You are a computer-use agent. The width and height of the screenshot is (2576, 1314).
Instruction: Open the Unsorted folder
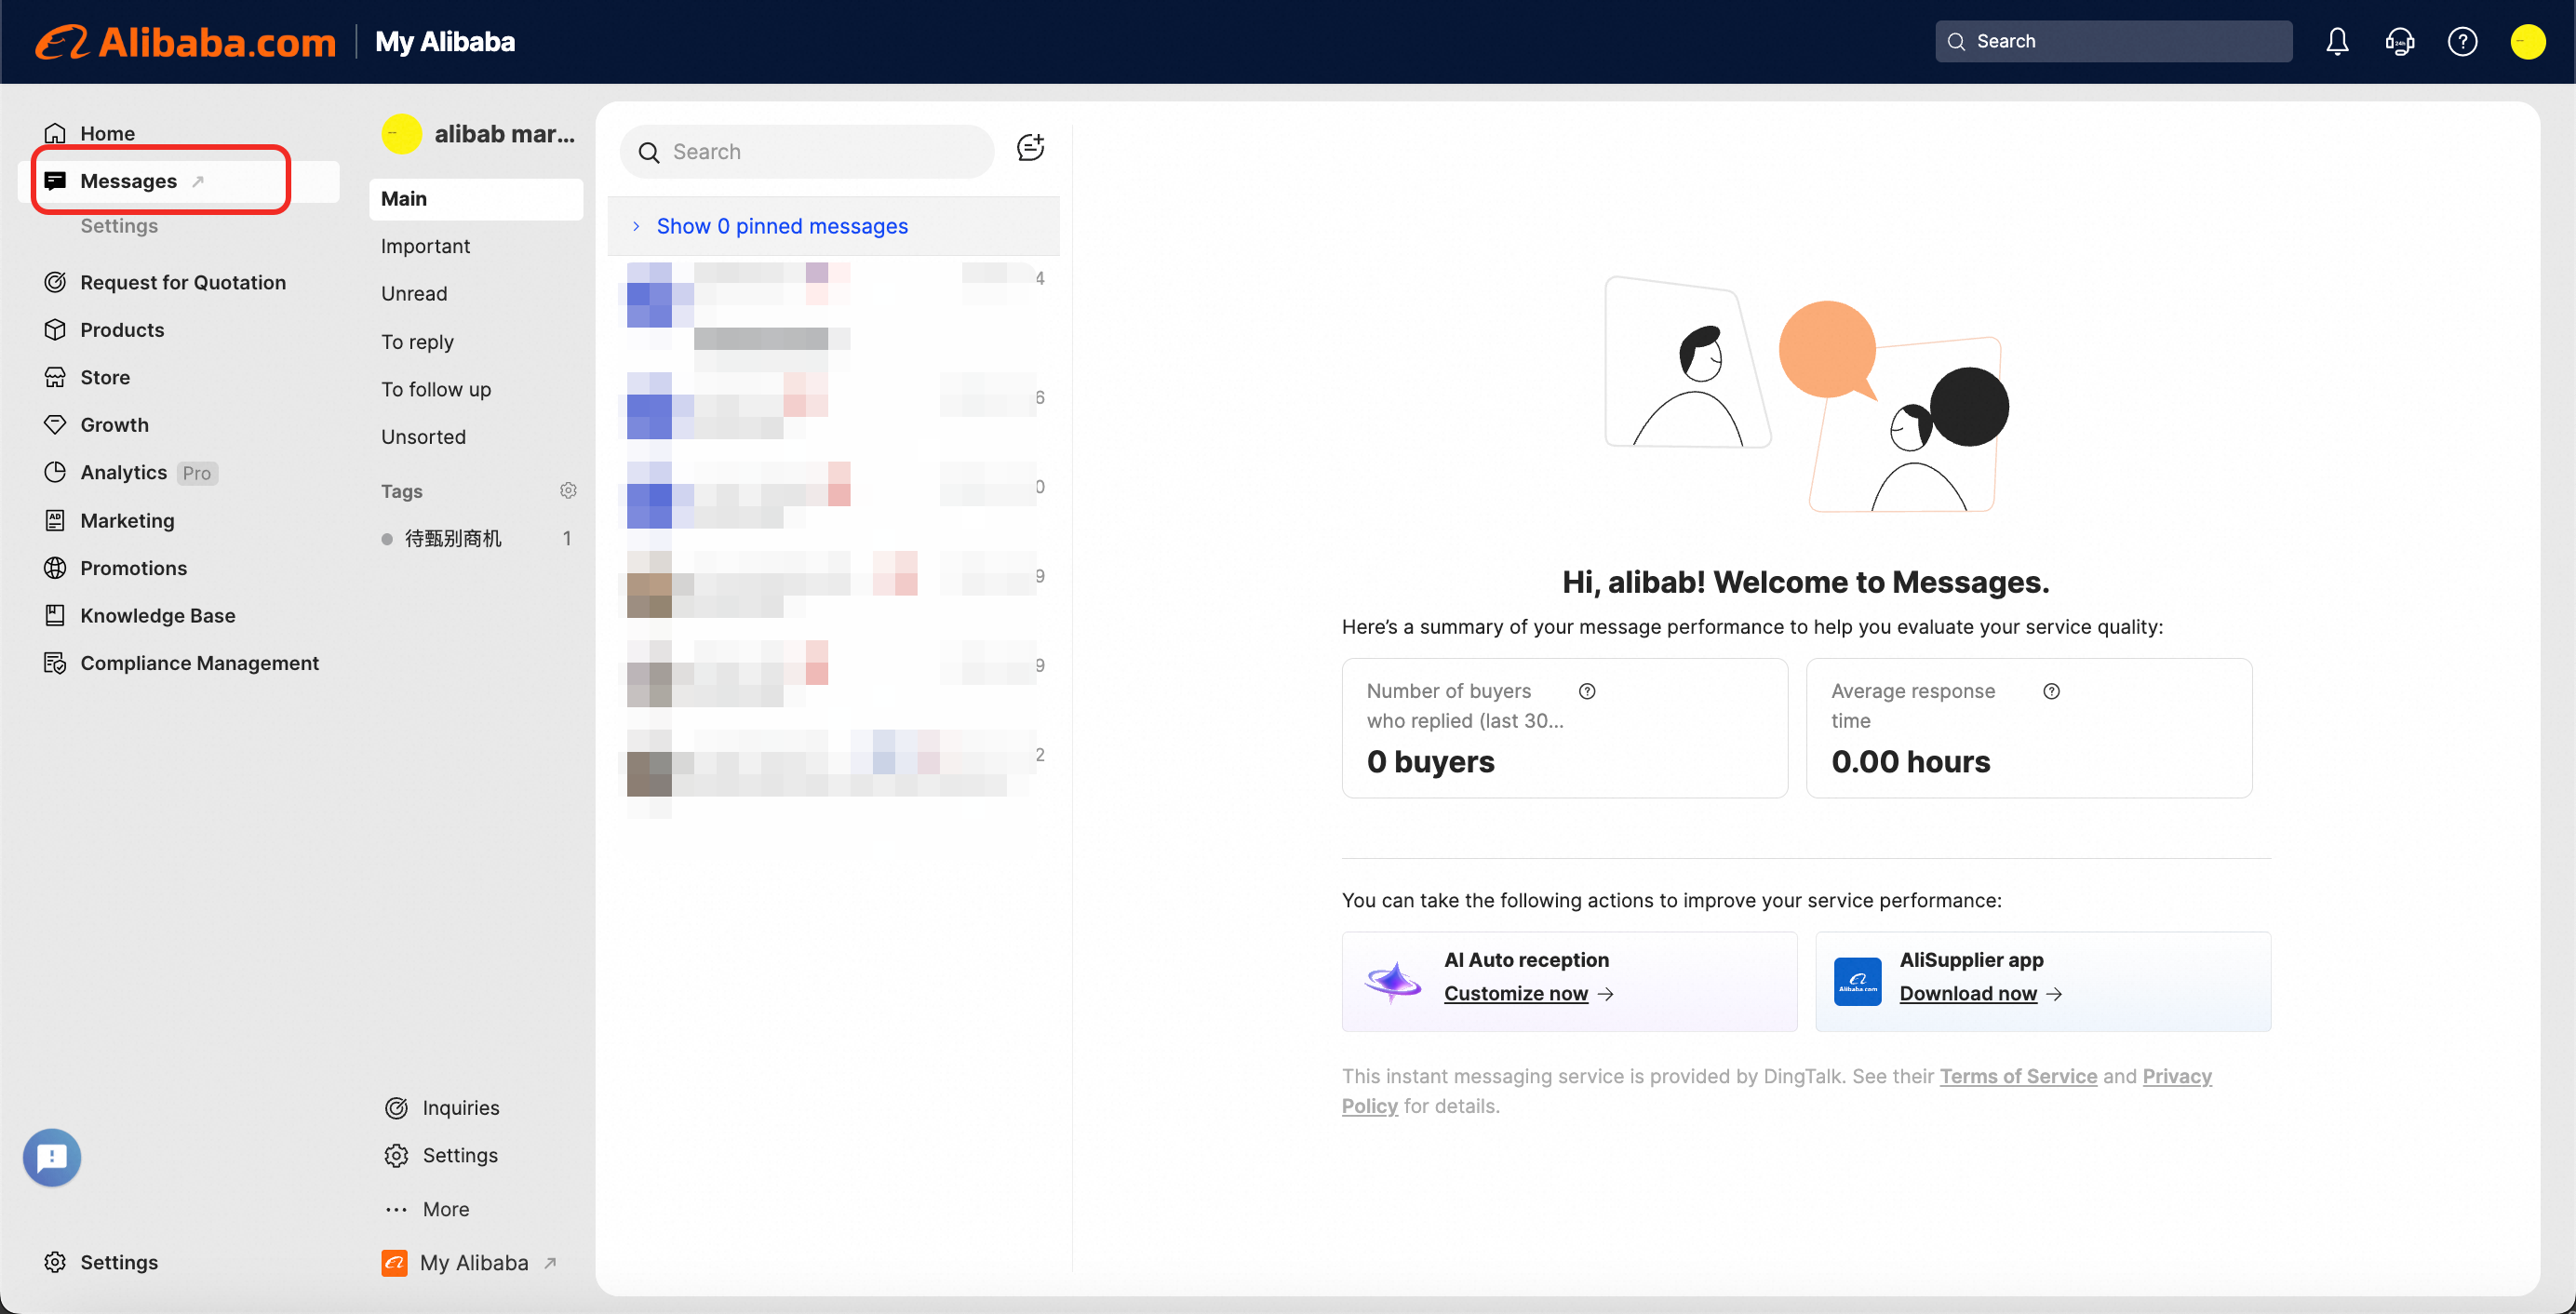(x=423, y=437)
